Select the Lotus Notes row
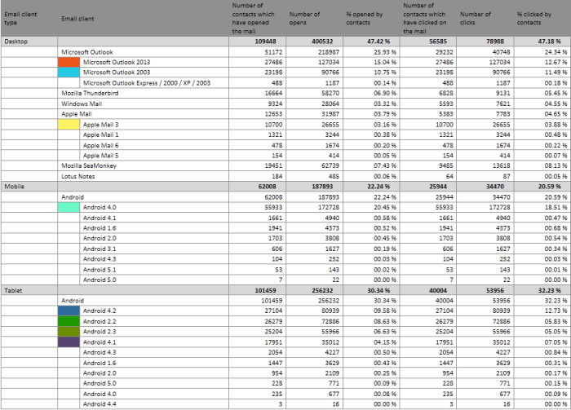This screenshot has width=571, height=410. [80, 176]
